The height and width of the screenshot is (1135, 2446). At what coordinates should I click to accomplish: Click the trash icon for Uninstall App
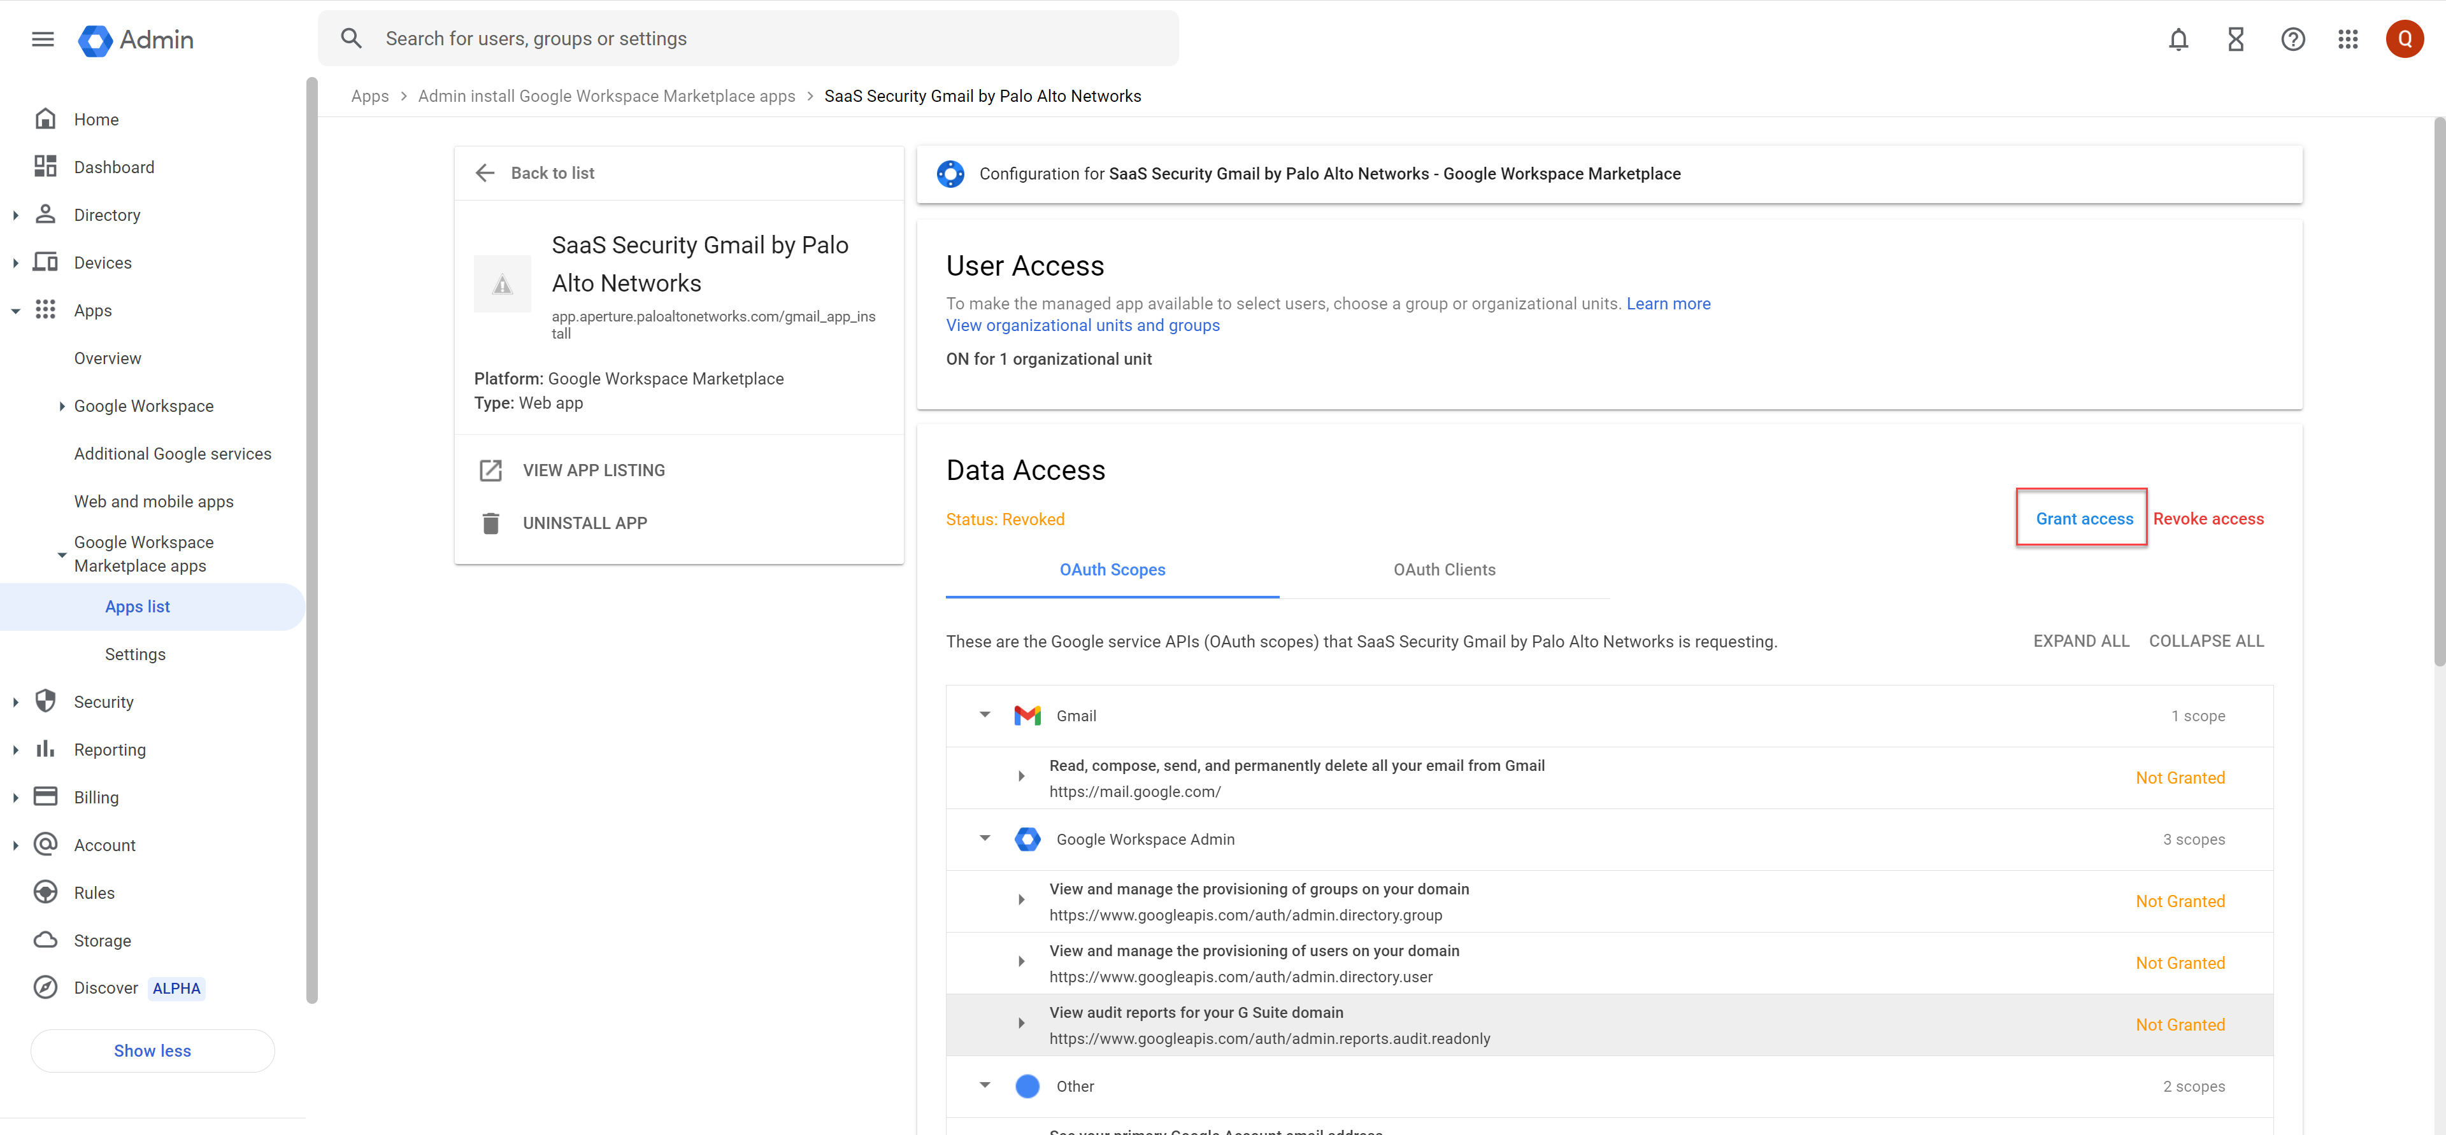click(x=491, y=523)
